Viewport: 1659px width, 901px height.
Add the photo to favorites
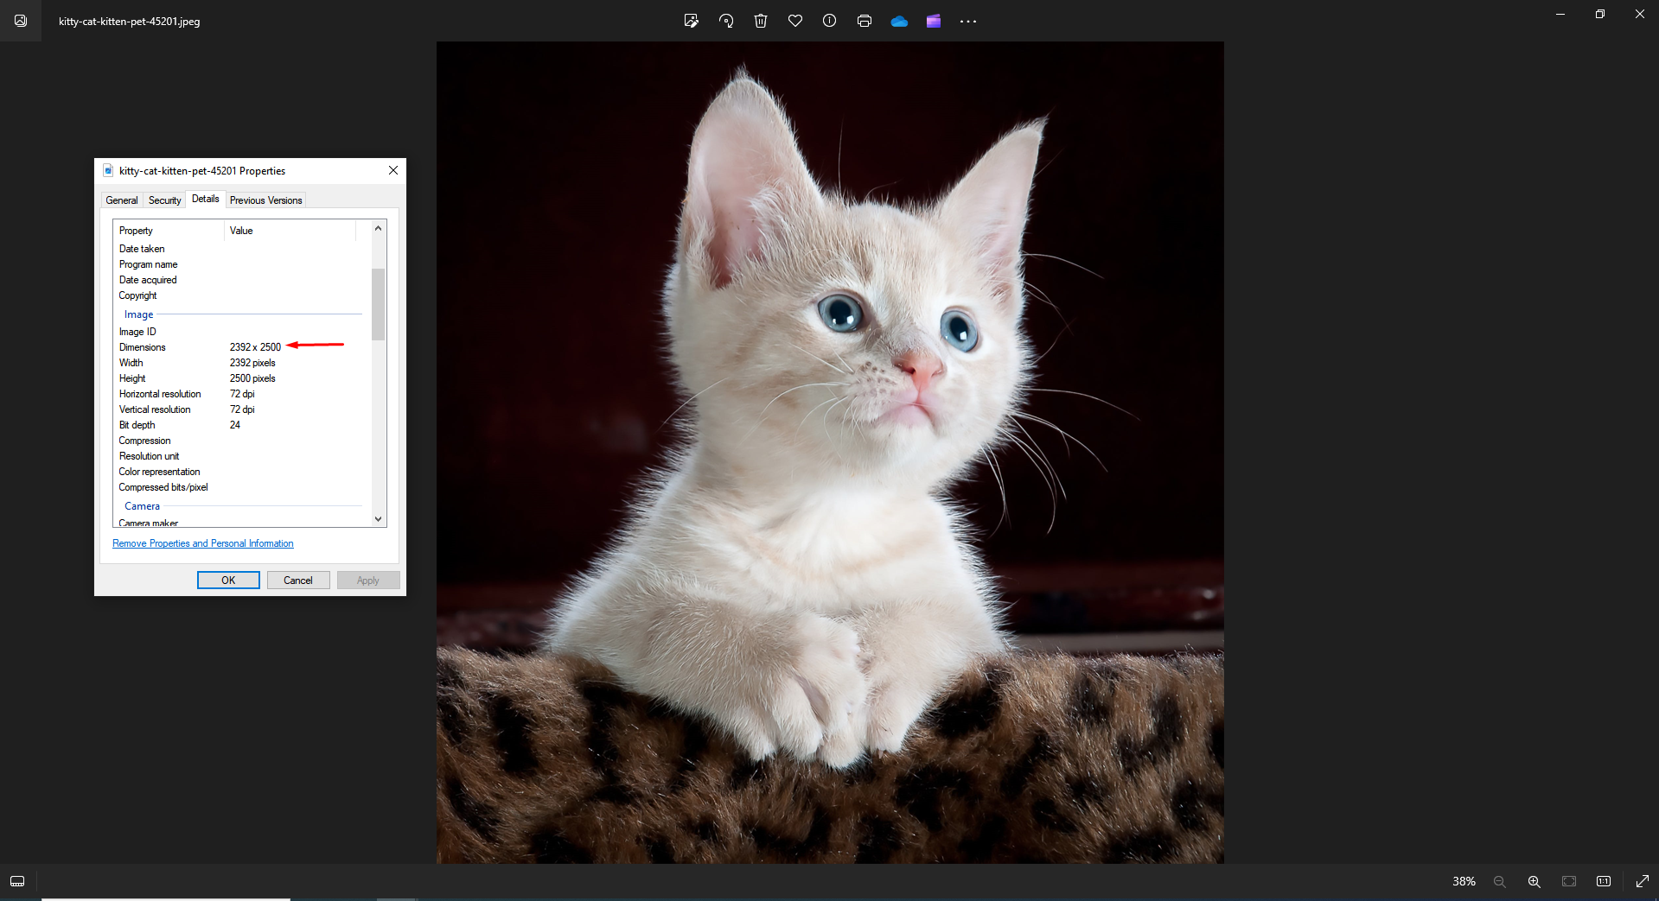click(x=795, y=21)
